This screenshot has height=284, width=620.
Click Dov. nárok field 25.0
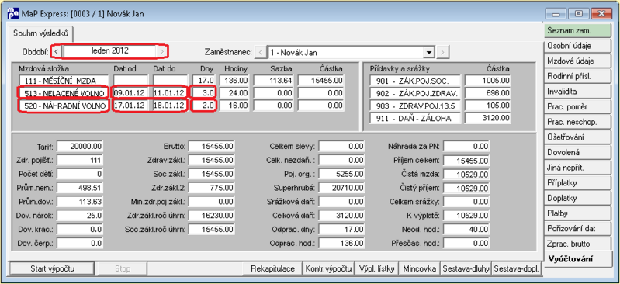pyautogui.click(x=80, y=215)
